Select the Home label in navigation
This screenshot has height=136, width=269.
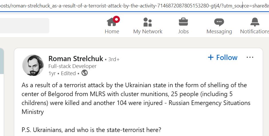112,32
